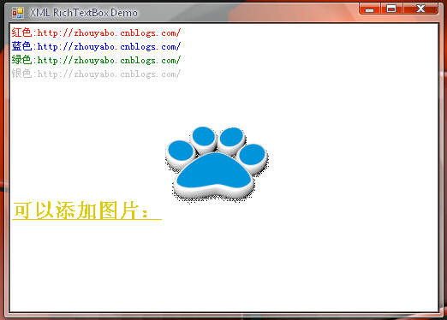Click the red 红色 URL line
This screenshot has width=447, height=320.
click(x=96, y=33)
